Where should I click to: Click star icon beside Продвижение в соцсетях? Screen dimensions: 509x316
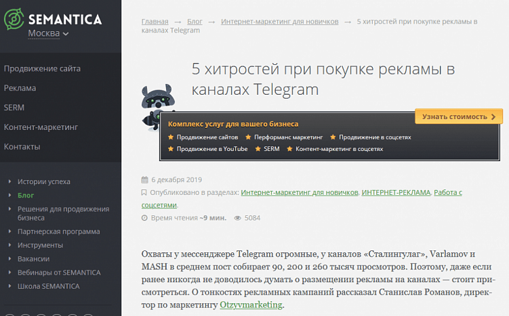pos(333,137)
